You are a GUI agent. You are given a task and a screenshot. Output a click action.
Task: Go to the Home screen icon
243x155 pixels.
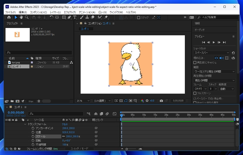[9, 17]
